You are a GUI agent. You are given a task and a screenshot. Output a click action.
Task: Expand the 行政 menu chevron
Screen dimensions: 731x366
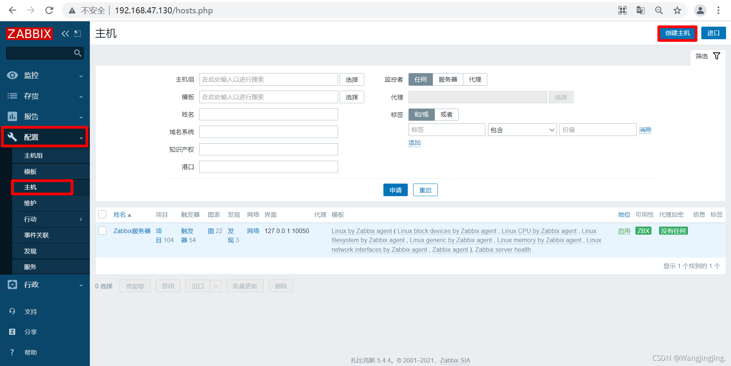81,285
